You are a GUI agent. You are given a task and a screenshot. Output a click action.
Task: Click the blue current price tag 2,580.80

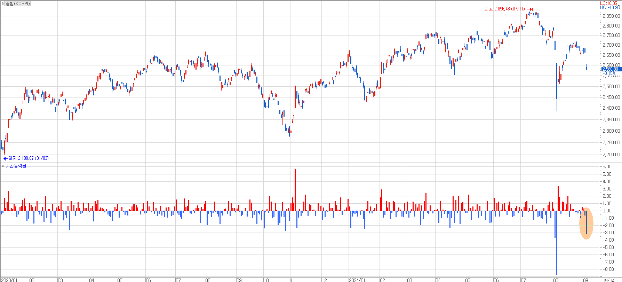coord(611,69)
